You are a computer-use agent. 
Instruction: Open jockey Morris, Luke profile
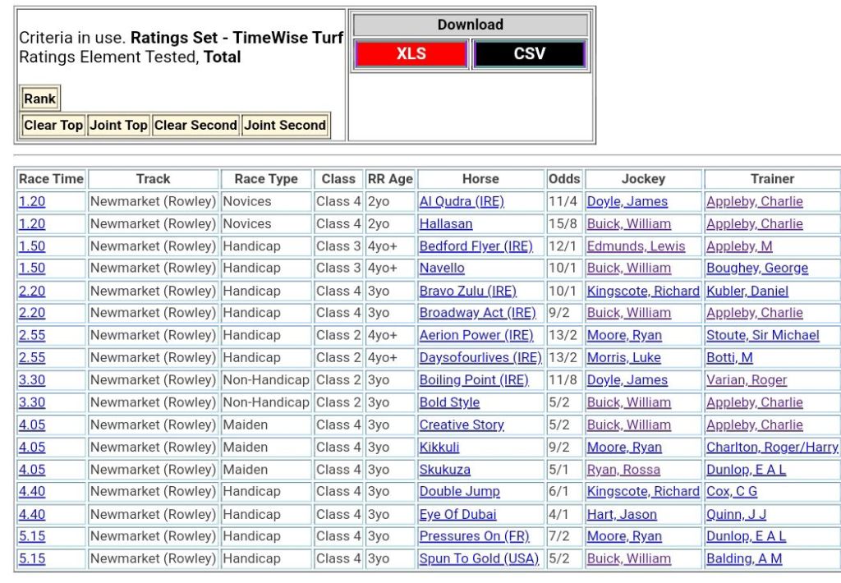click(x=623, y=358)
